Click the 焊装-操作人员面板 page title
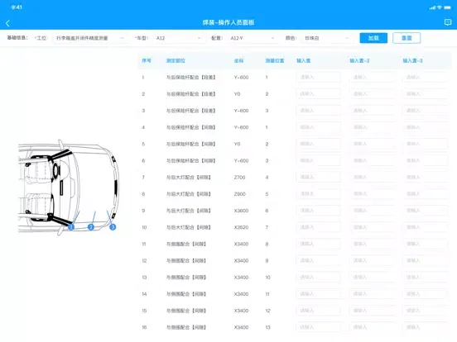This screenshot has height=342, width=457. 228,22
